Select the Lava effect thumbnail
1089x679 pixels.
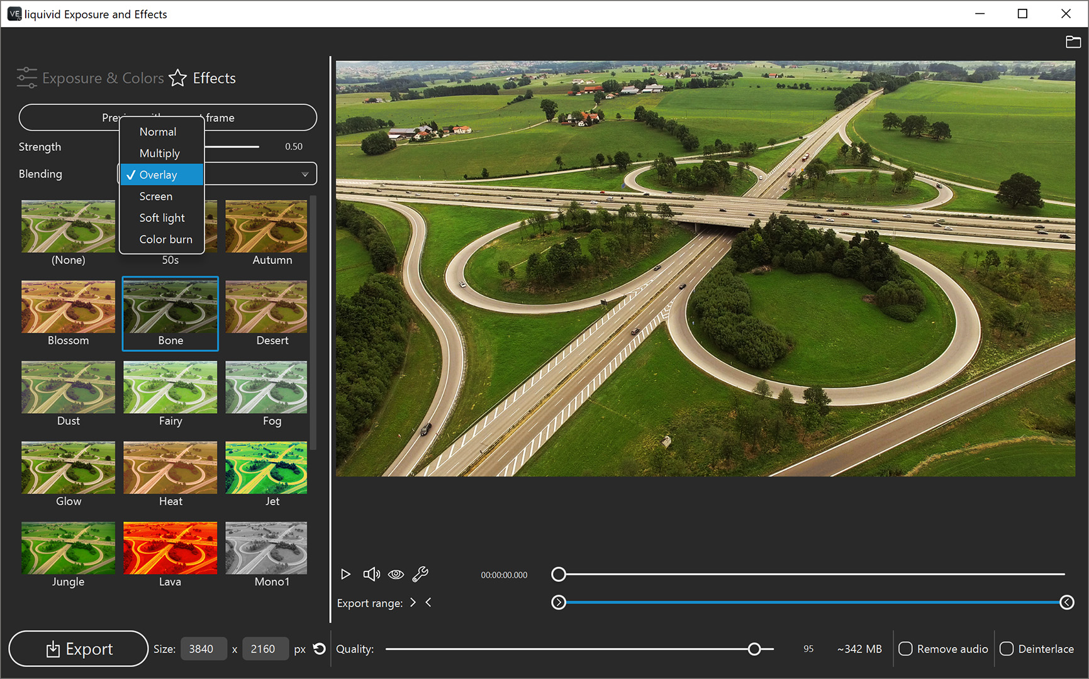point(169,547)
